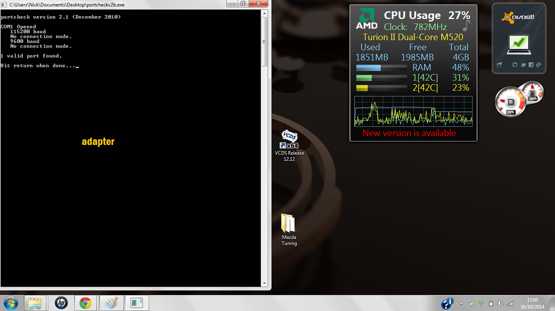This screenshot has height=311, width=555.
Task: Click "COM1 Opened" line in console
Action: click(x=18, y=27)
